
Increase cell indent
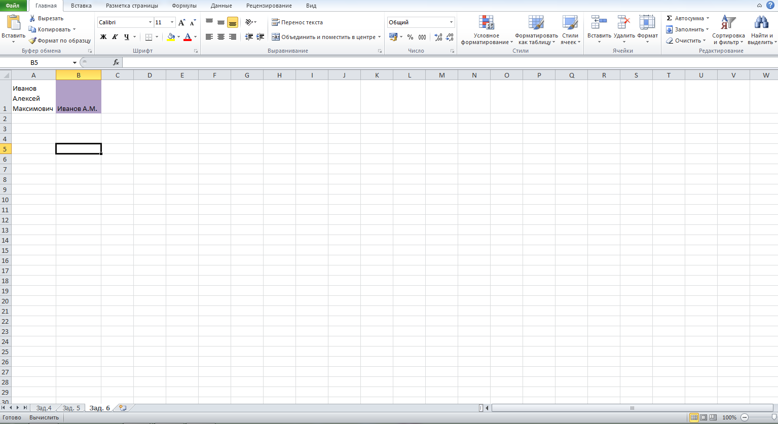[261, 37]
